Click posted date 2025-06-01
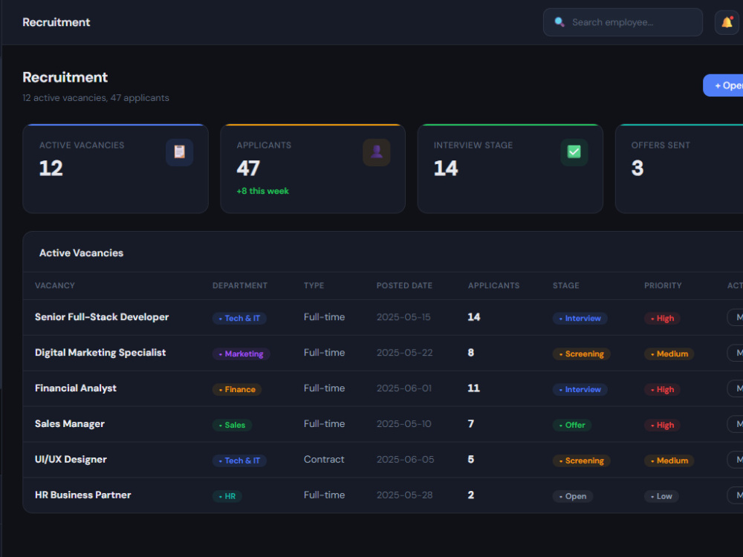Screen dimensions: 743x557 click(404, 388)
